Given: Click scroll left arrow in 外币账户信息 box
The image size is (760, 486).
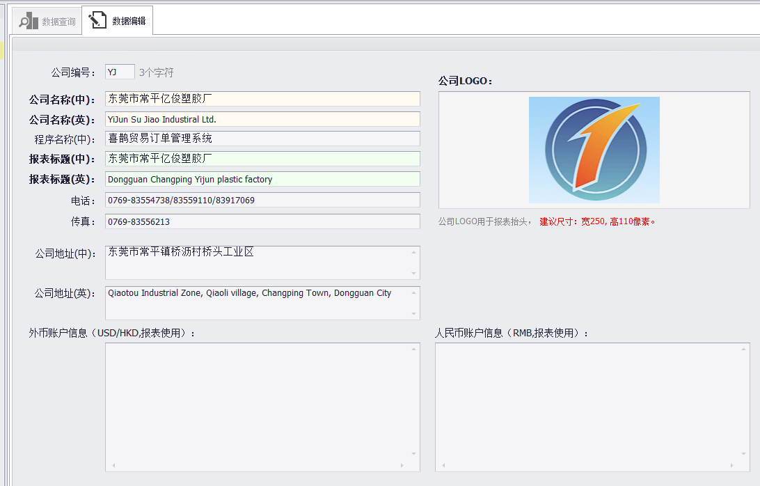Looking at the screenshot, I should (x=113, y=465).
